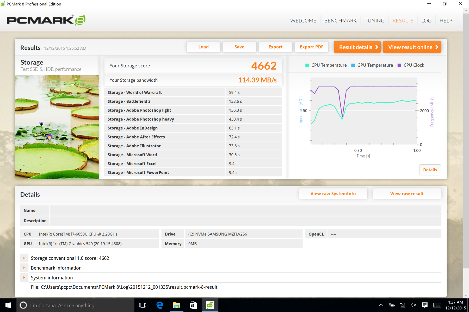Open Windows Store from taskbar

[x=193, y=305]
